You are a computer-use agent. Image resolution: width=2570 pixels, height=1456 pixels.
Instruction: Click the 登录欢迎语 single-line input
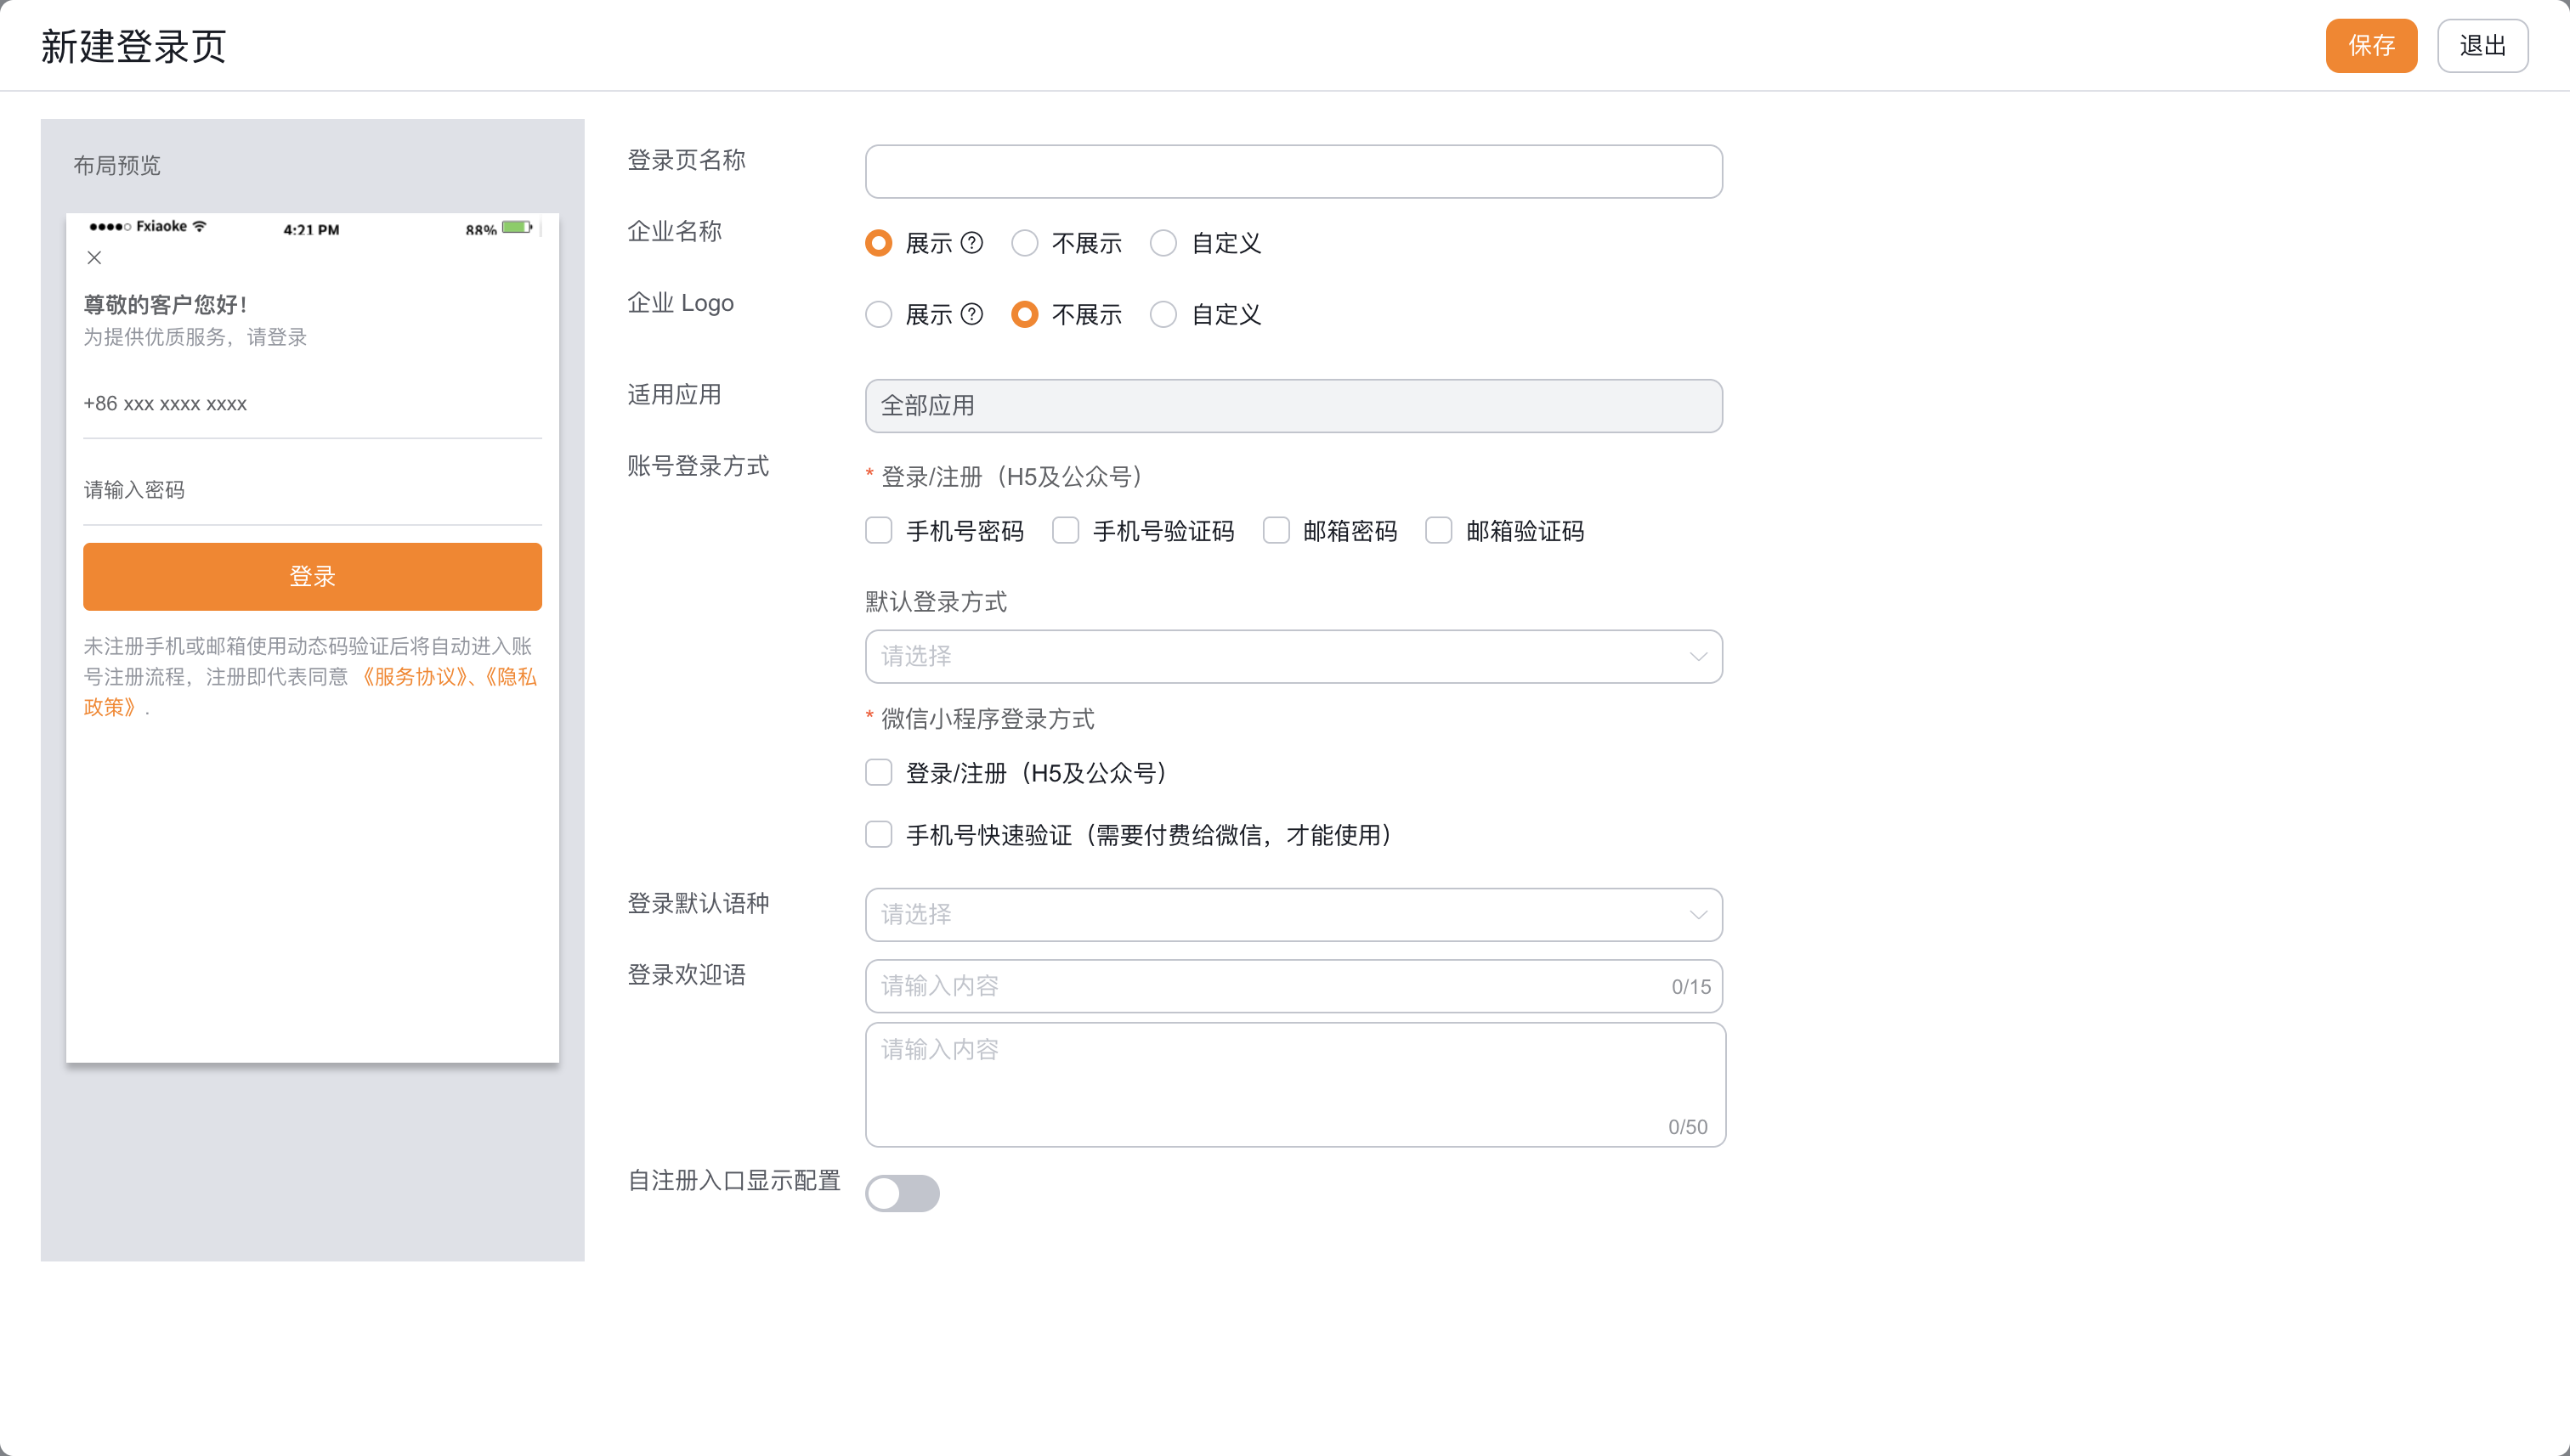[1293, 986]
